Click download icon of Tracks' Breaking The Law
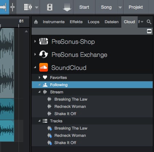The height and width of the screenshot is (152, 154). [50, 128]
